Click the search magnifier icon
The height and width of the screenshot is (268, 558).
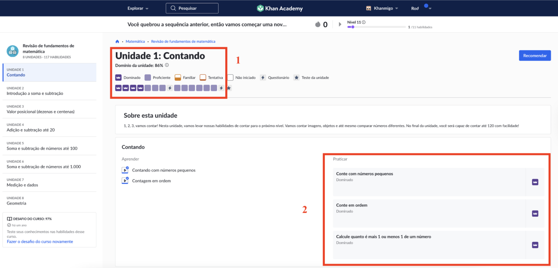point(173,8)
